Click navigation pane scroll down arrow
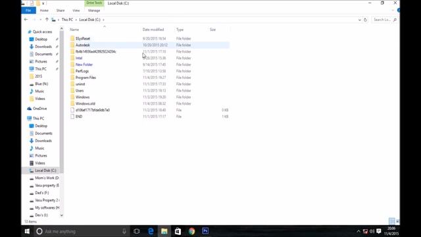The image size is (421, 237). tap(61, 215)
